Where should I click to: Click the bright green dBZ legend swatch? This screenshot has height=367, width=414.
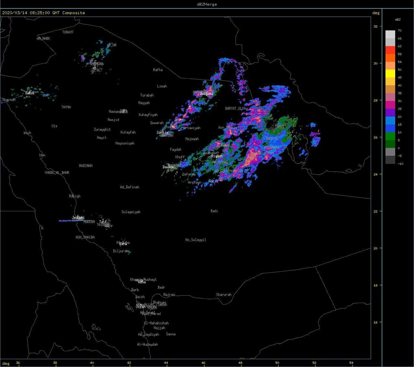(x=390, y=136)
